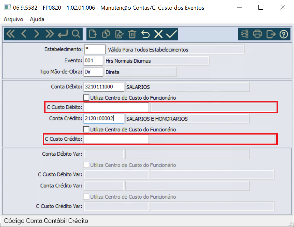Click the C Custo Crédito input field
The height and width of the screenshot is (227, 294).
(x=116, y=139)
